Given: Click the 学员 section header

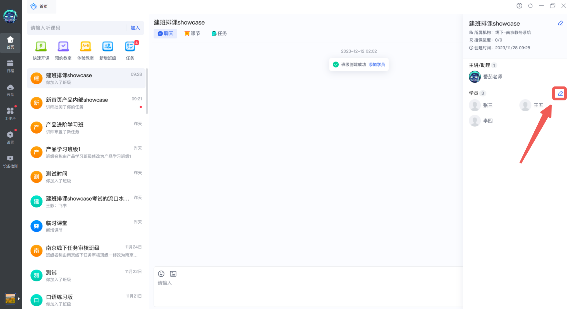Looking at the screenshot, I should [x=473, y=93].
